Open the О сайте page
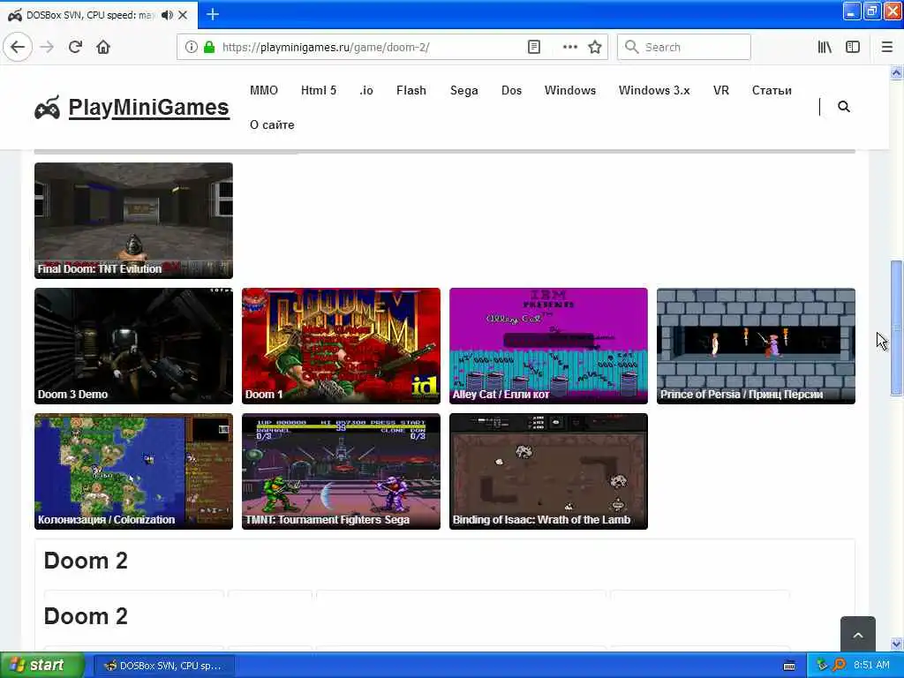 coord(272,125)
